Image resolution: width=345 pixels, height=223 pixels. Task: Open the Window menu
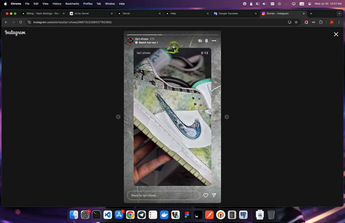[110, 4]
